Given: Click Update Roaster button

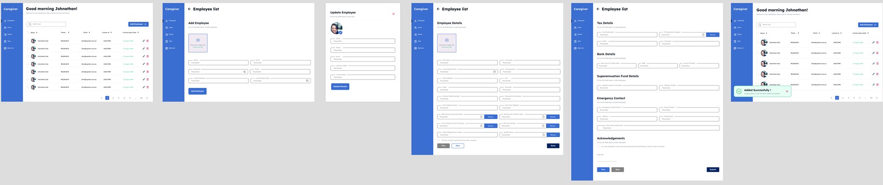Looking at the screenshot, I should tap(340, 86).
